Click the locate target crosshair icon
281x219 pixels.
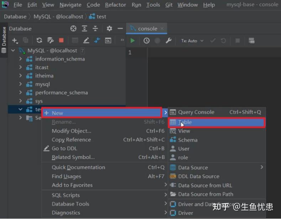click(x=73, y=28)
